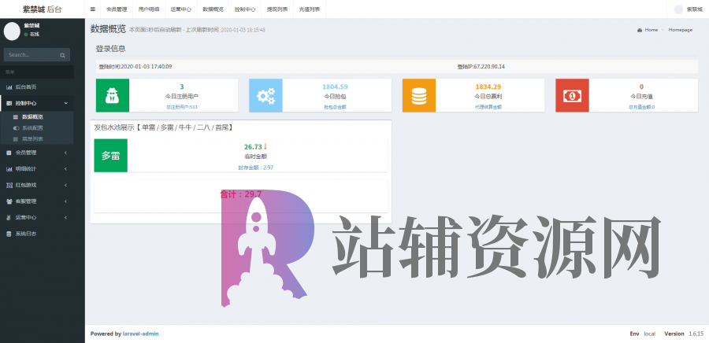Click the database icon beside 系统日志
Image resolution: width=709 pixels, height=343 pixels.
click(9, 234)
